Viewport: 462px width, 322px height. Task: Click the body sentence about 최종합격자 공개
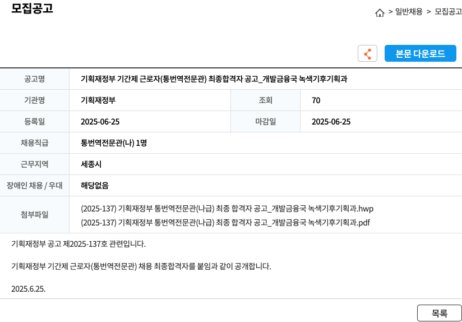click(141, 266)
